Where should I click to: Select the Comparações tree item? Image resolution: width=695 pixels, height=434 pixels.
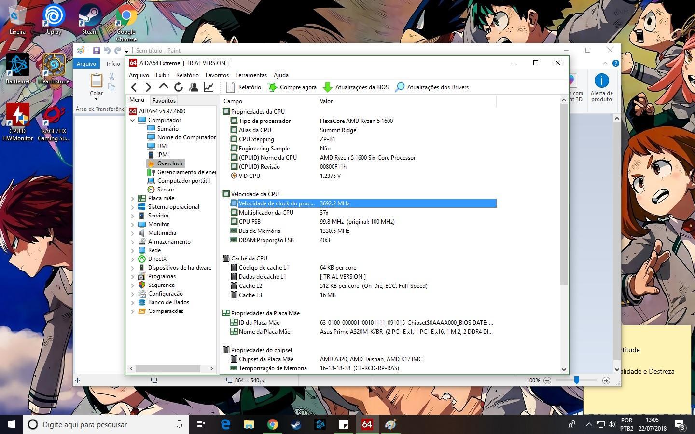point(166,311)
